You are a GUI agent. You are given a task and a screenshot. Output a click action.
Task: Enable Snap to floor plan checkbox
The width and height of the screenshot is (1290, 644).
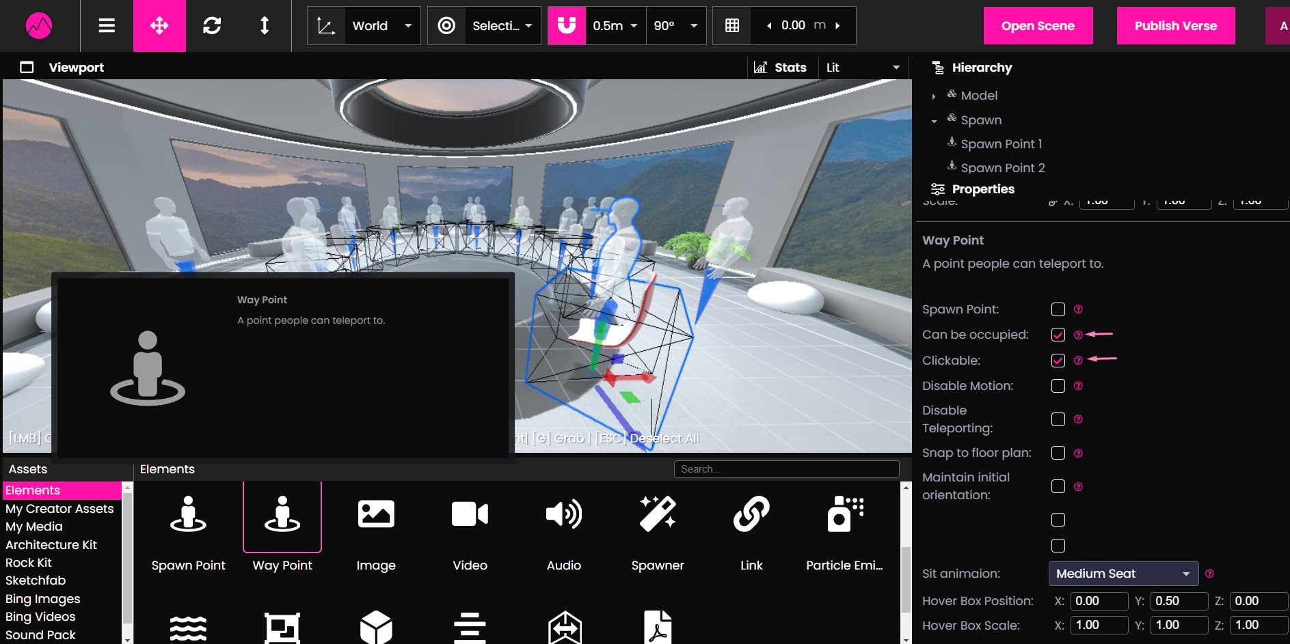tap(1058, 453)
